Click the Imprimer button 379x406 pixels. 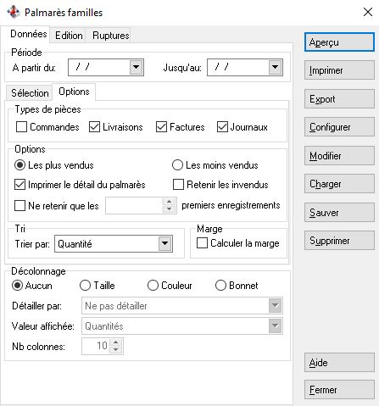[339, 70]
